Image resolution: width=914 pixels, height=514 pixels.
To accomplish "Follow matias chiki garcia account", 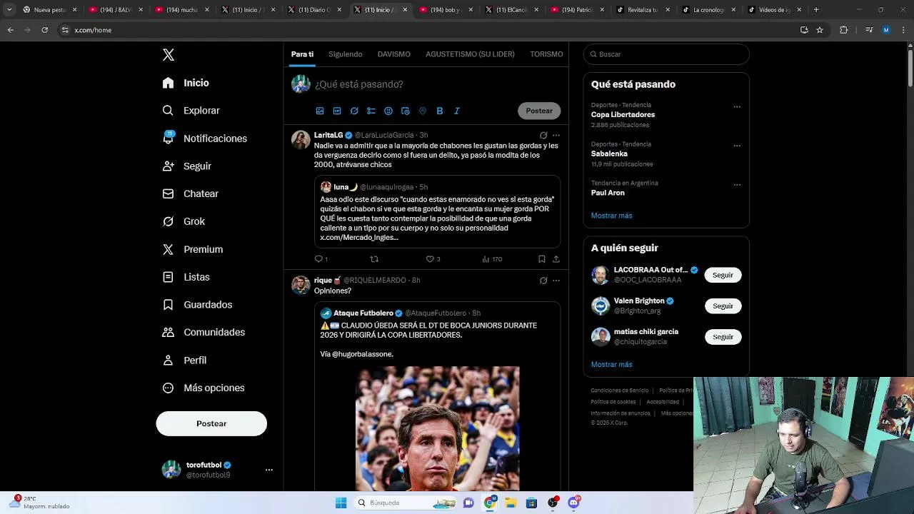I will (x=723, y=336).
